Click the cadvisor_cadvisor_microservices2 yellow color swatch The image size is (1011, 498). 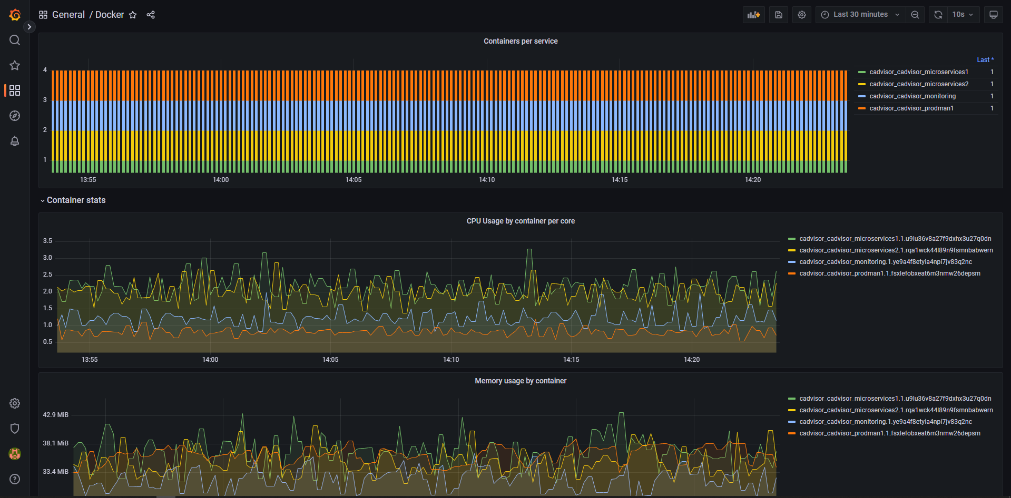pos(862,84)
